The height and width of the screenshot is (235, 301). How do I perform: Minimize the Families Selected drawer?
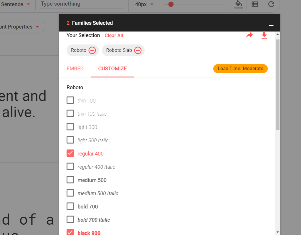tap(271, 26)
